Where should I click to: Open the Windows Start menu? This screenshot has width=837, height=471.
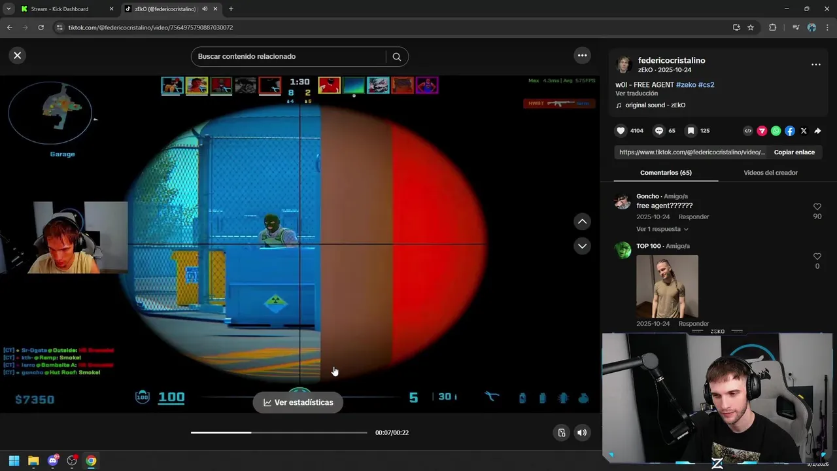click(x=14, y=461)
